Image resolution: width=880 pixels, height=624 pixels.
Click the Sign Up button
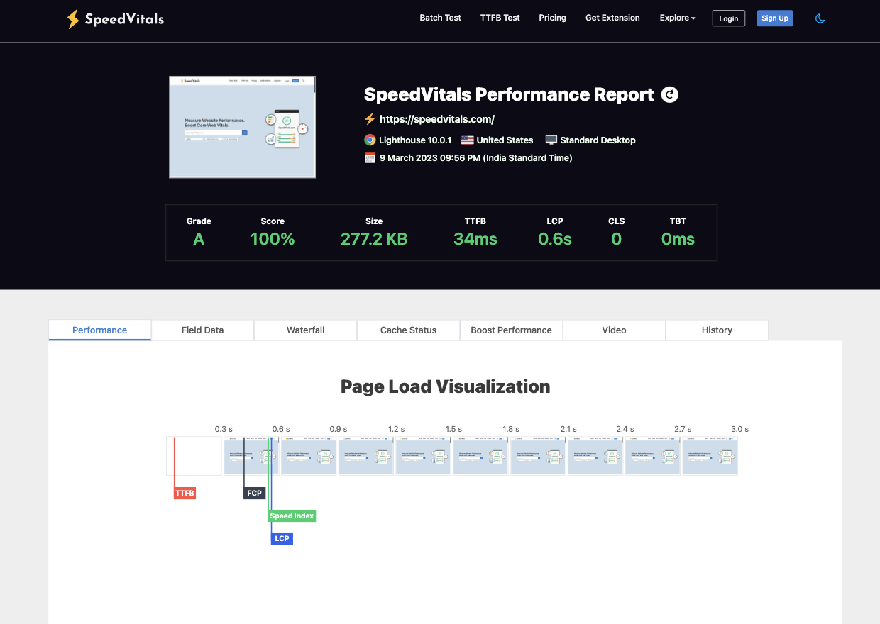(x=775, y=18)
